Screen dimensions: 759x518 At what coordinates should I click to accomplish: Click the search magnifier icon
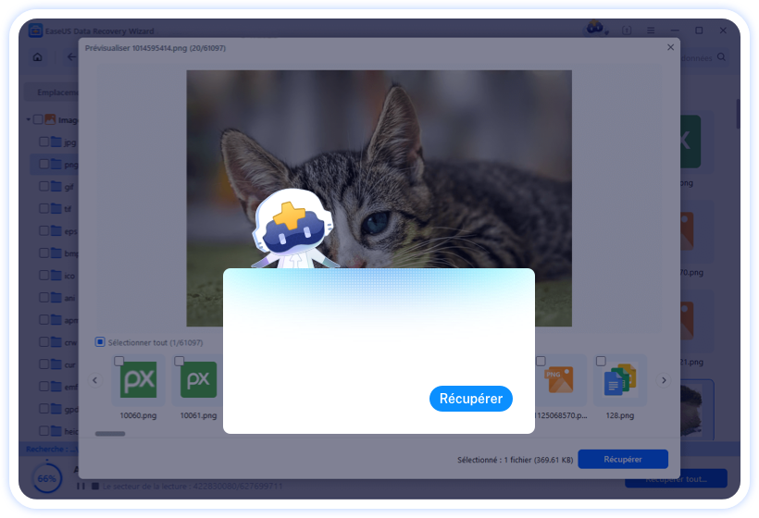[721, 57]
